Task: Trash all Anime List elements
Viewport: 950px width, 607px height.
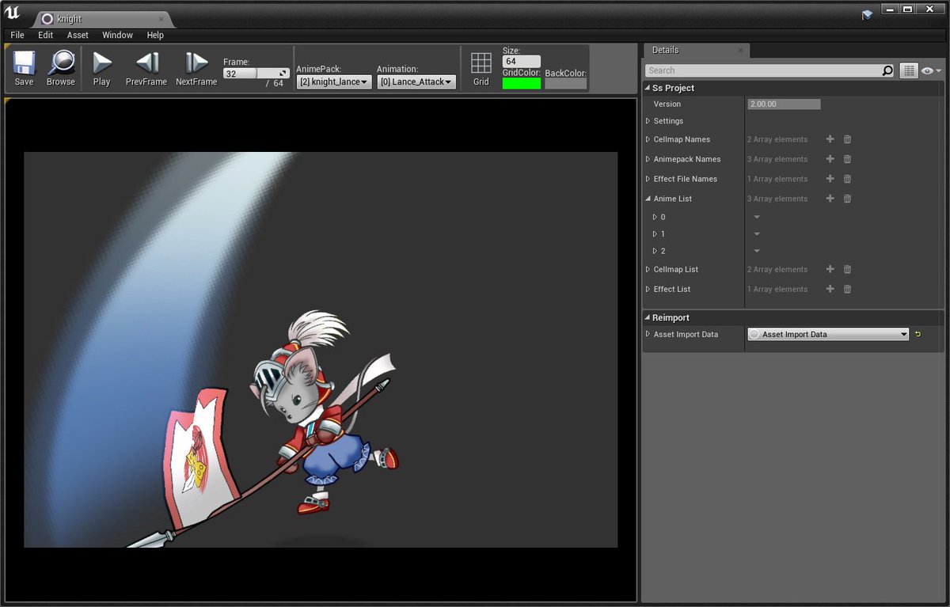Action: [847, 199]
